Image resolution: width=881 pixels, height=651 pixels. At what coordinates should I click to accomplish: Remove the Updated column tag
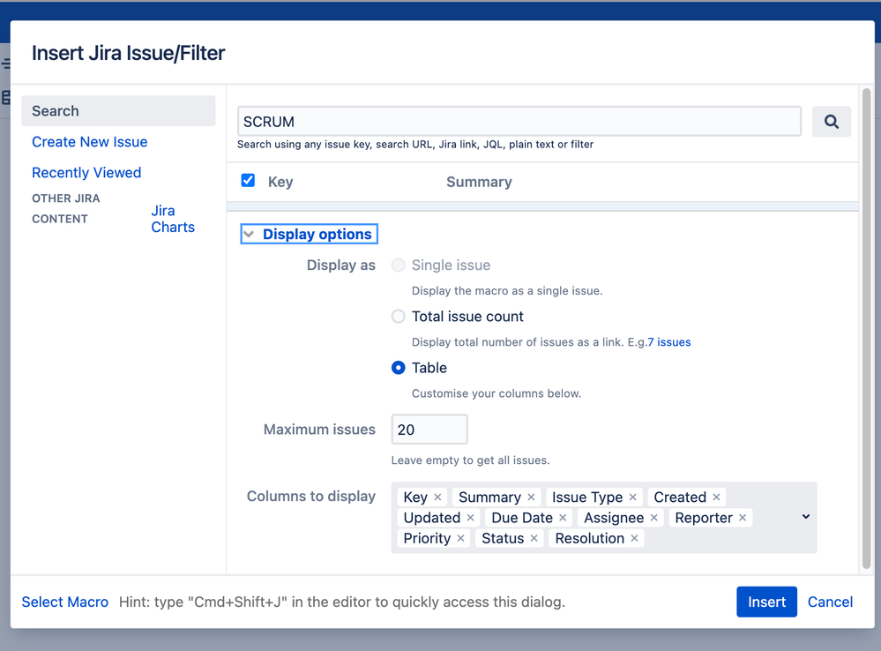pos(470,518)
